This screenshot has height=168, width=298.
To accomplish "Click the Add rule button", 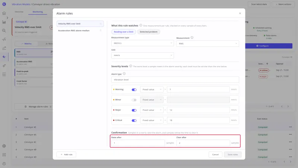I will (x=66, y=155).
